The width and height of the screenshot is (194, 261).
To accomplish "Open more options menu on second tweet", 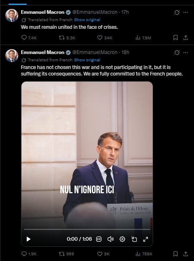I will pos(185,53).
